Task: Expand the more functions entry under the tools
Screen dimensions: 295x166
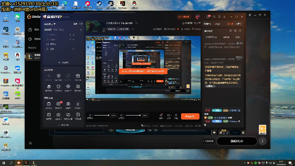Action: click(x=63, y=125)
